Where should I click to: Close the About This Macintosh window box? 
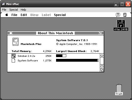(11, 33)
